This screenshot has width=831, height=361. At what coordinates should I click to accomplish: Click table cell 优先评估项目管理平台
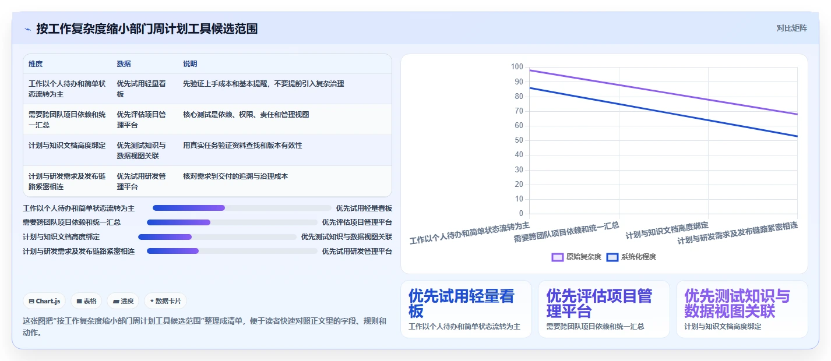click(x=145, y=119)
